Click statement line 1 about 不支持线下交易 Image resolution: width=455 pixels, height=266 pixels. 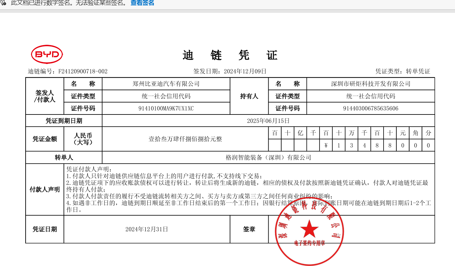click(164, 176)
